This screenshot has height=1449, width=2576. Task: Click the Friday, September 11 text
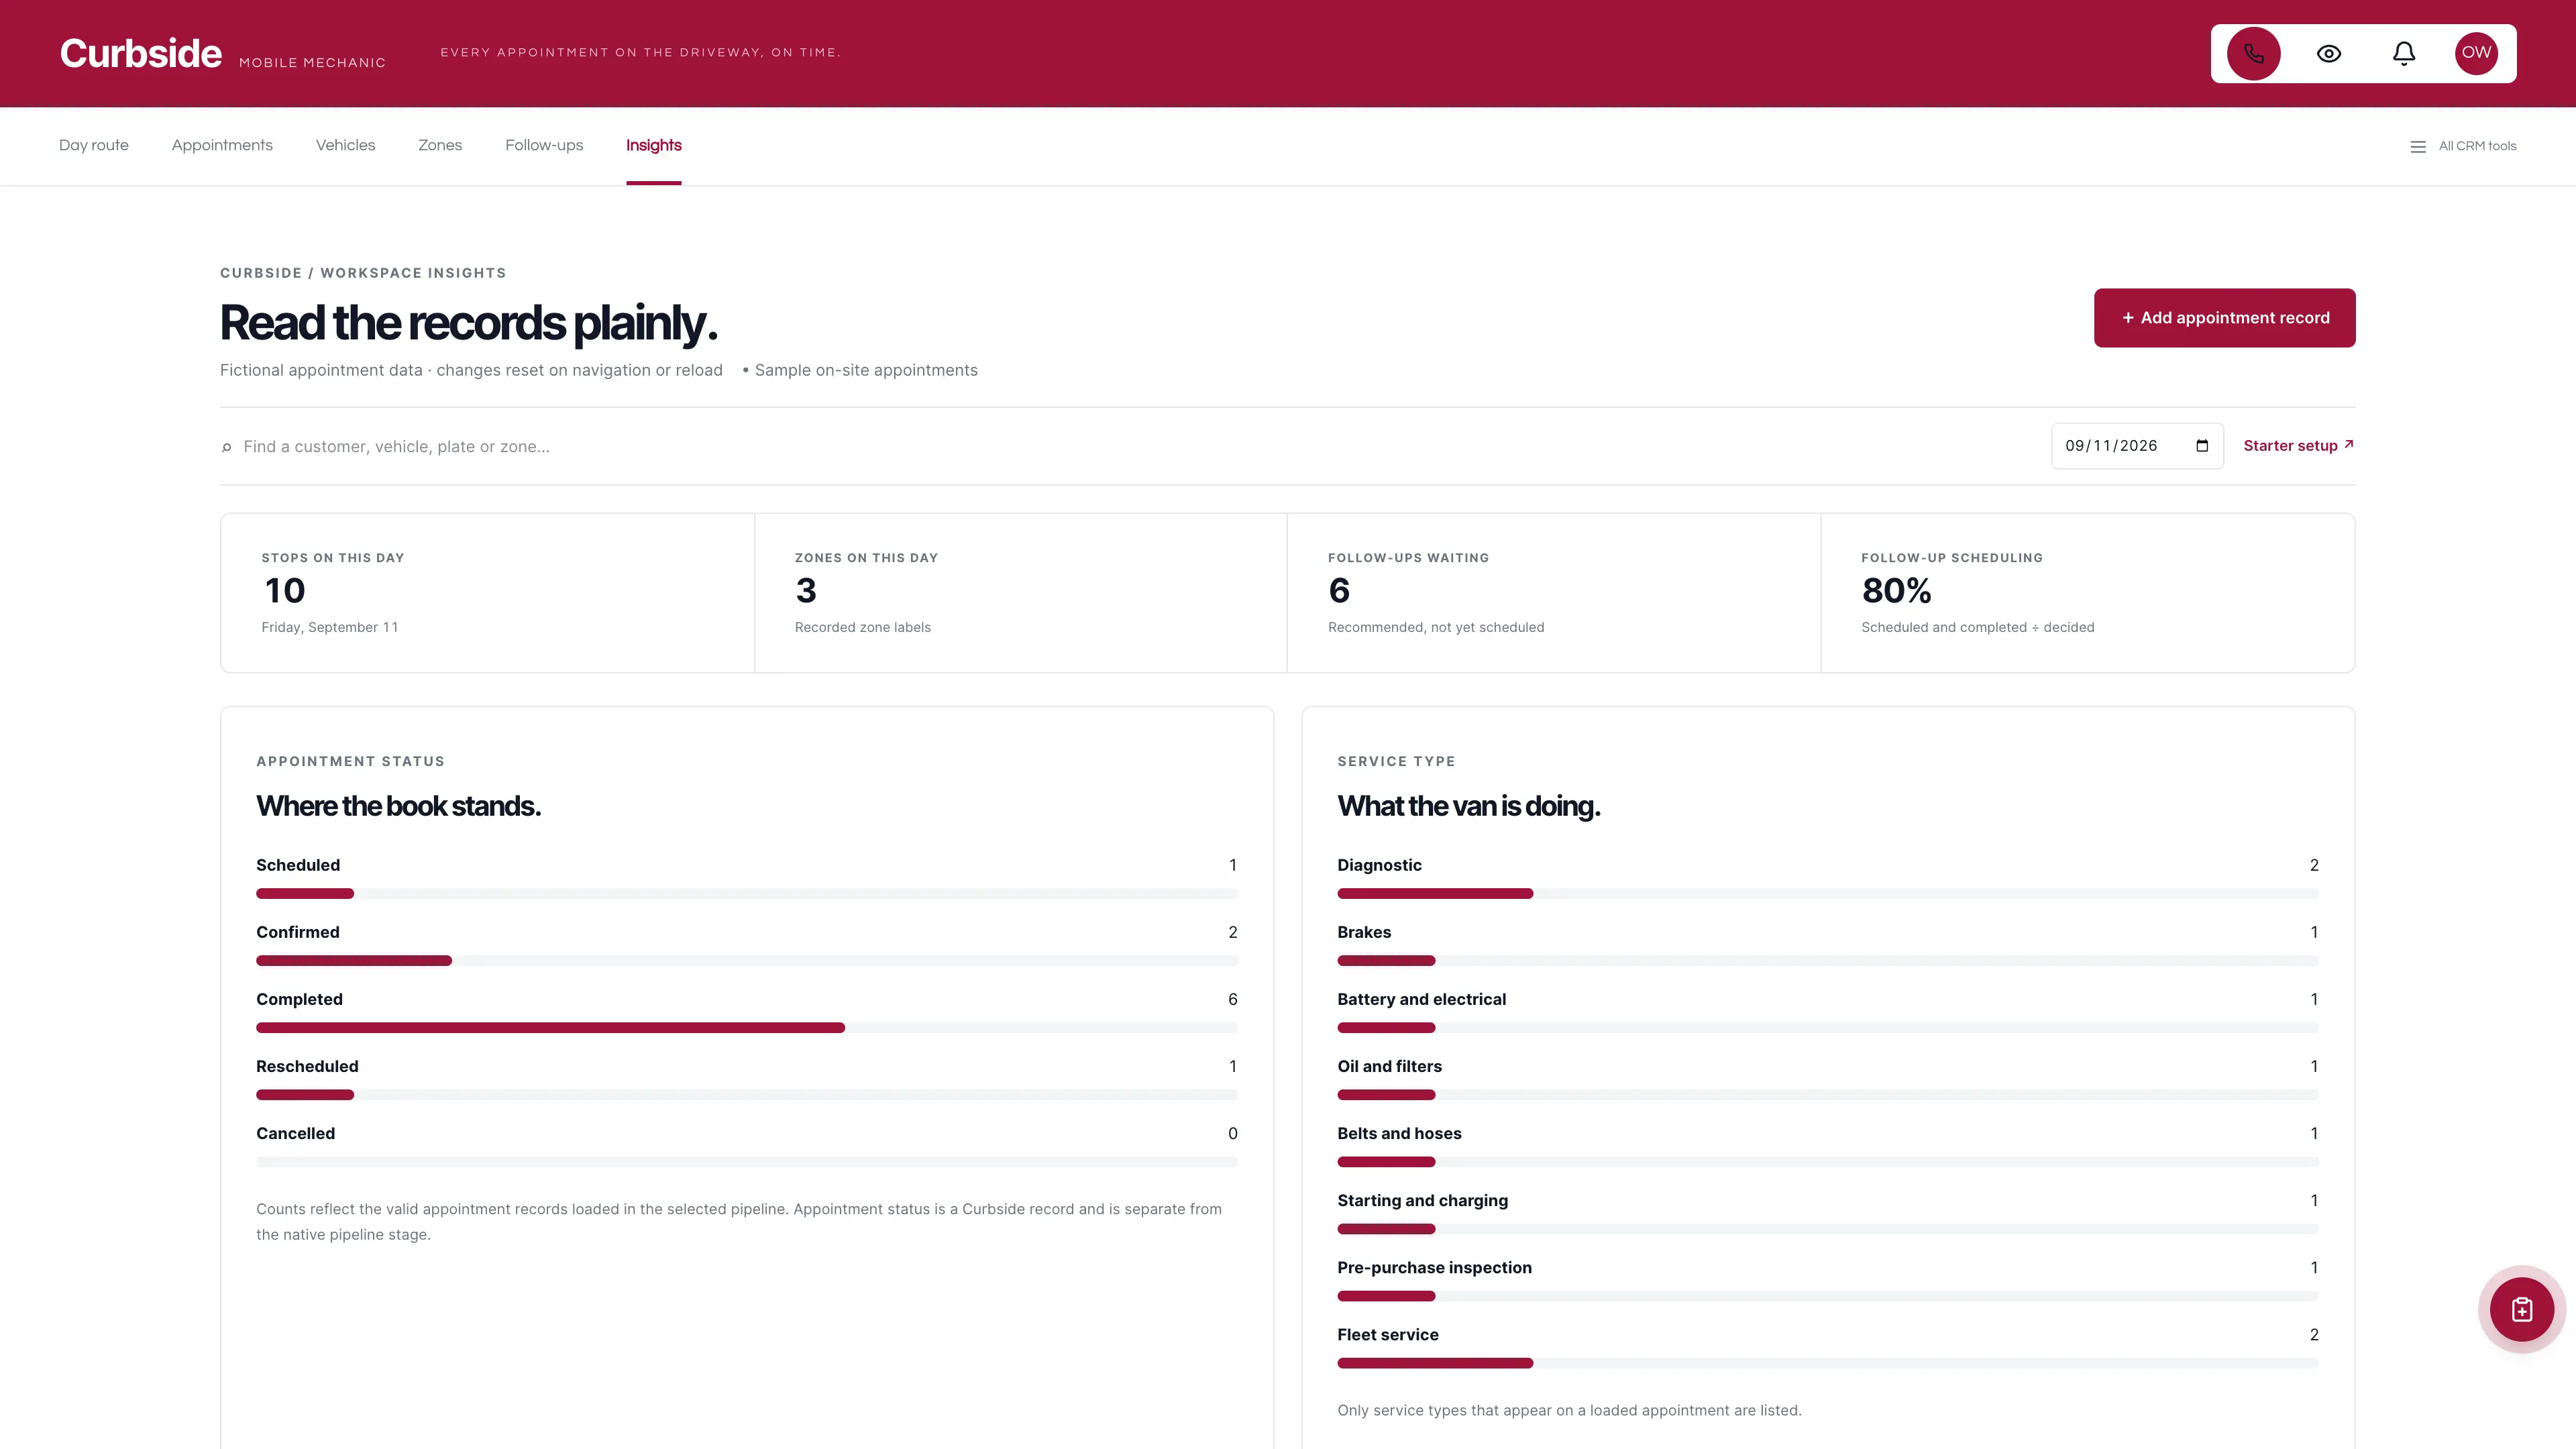click(330, 627)
